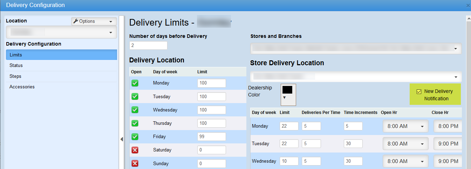Click the Number of days before Delivery field
Viewport: 471px width, 169px height.
click(148, 46)
